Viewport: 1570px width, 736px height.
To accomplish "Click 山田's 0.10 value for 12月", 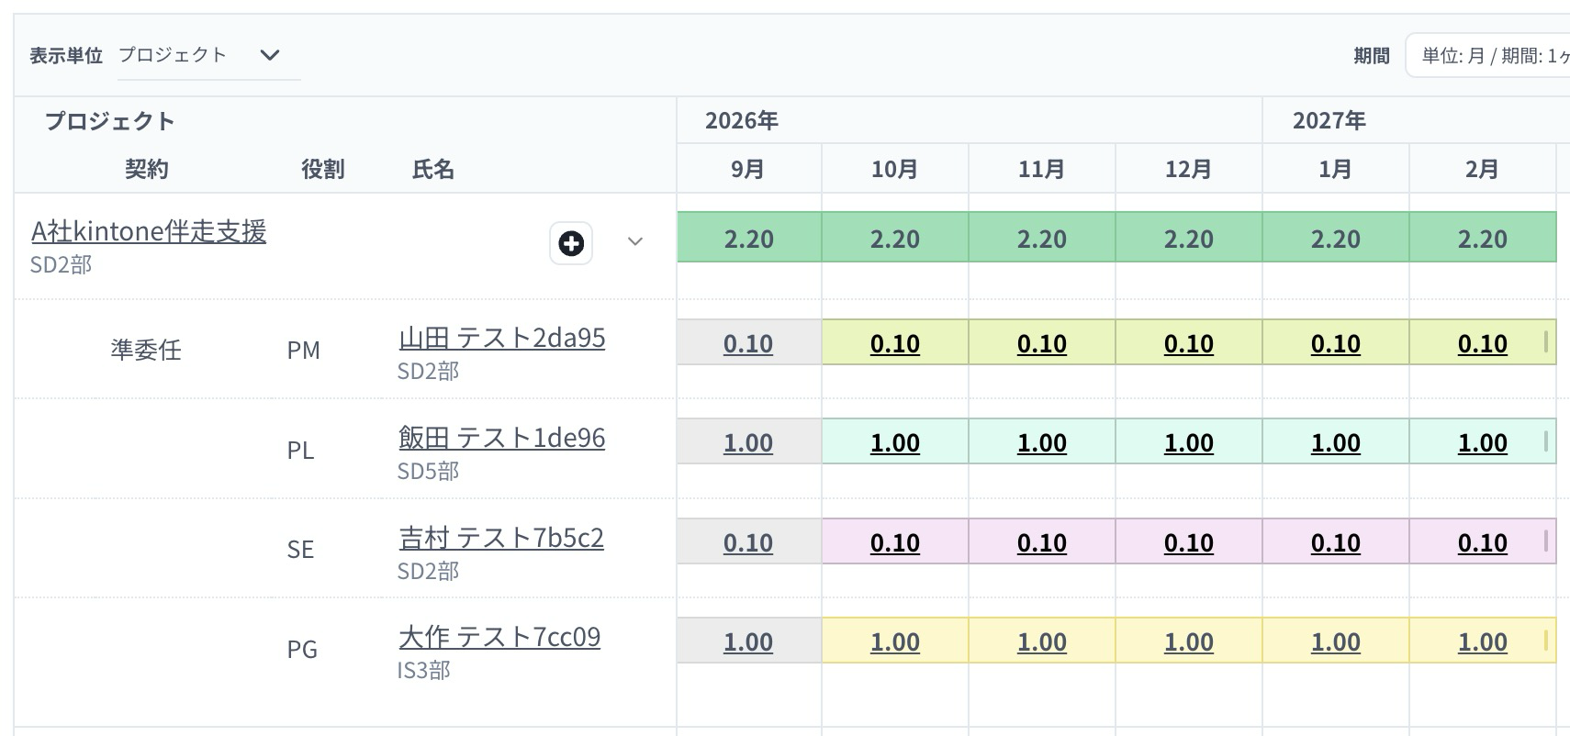I will pos(1189,343).
